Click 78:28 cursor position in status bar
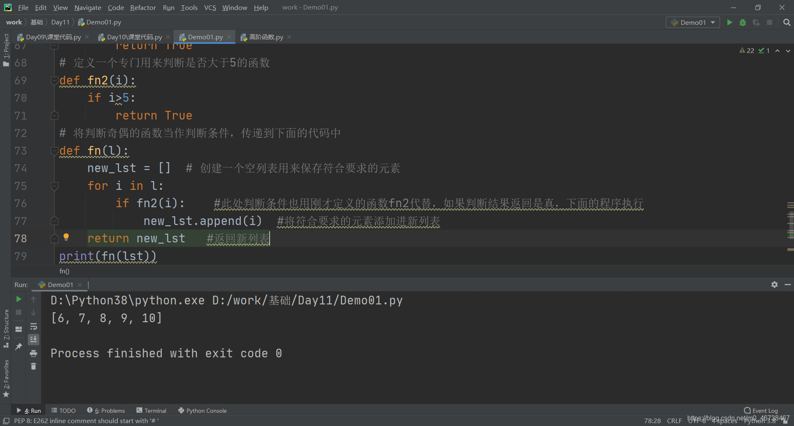This screenshot has width=794, height=426. (x=652, y=421)
